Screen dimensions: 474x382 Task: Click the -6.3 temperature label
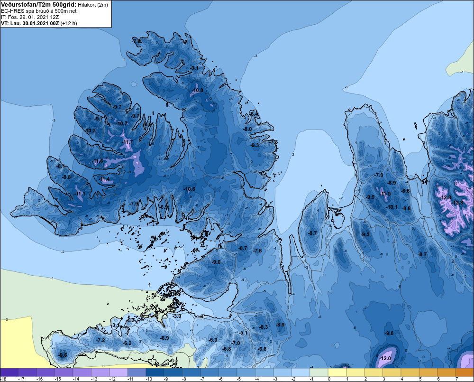(x=213, y=340)
